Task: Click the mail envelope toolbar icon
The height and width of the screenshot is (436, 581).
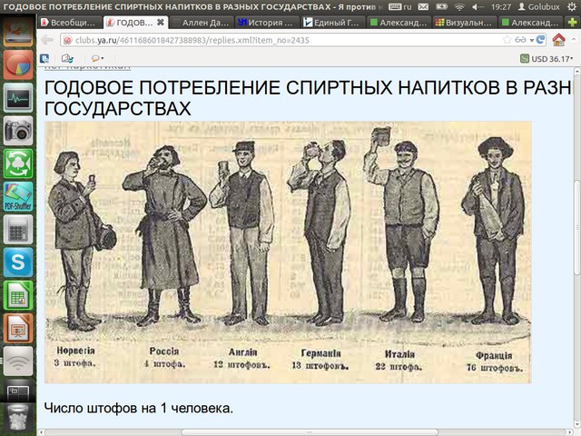Action: [67, 58]
